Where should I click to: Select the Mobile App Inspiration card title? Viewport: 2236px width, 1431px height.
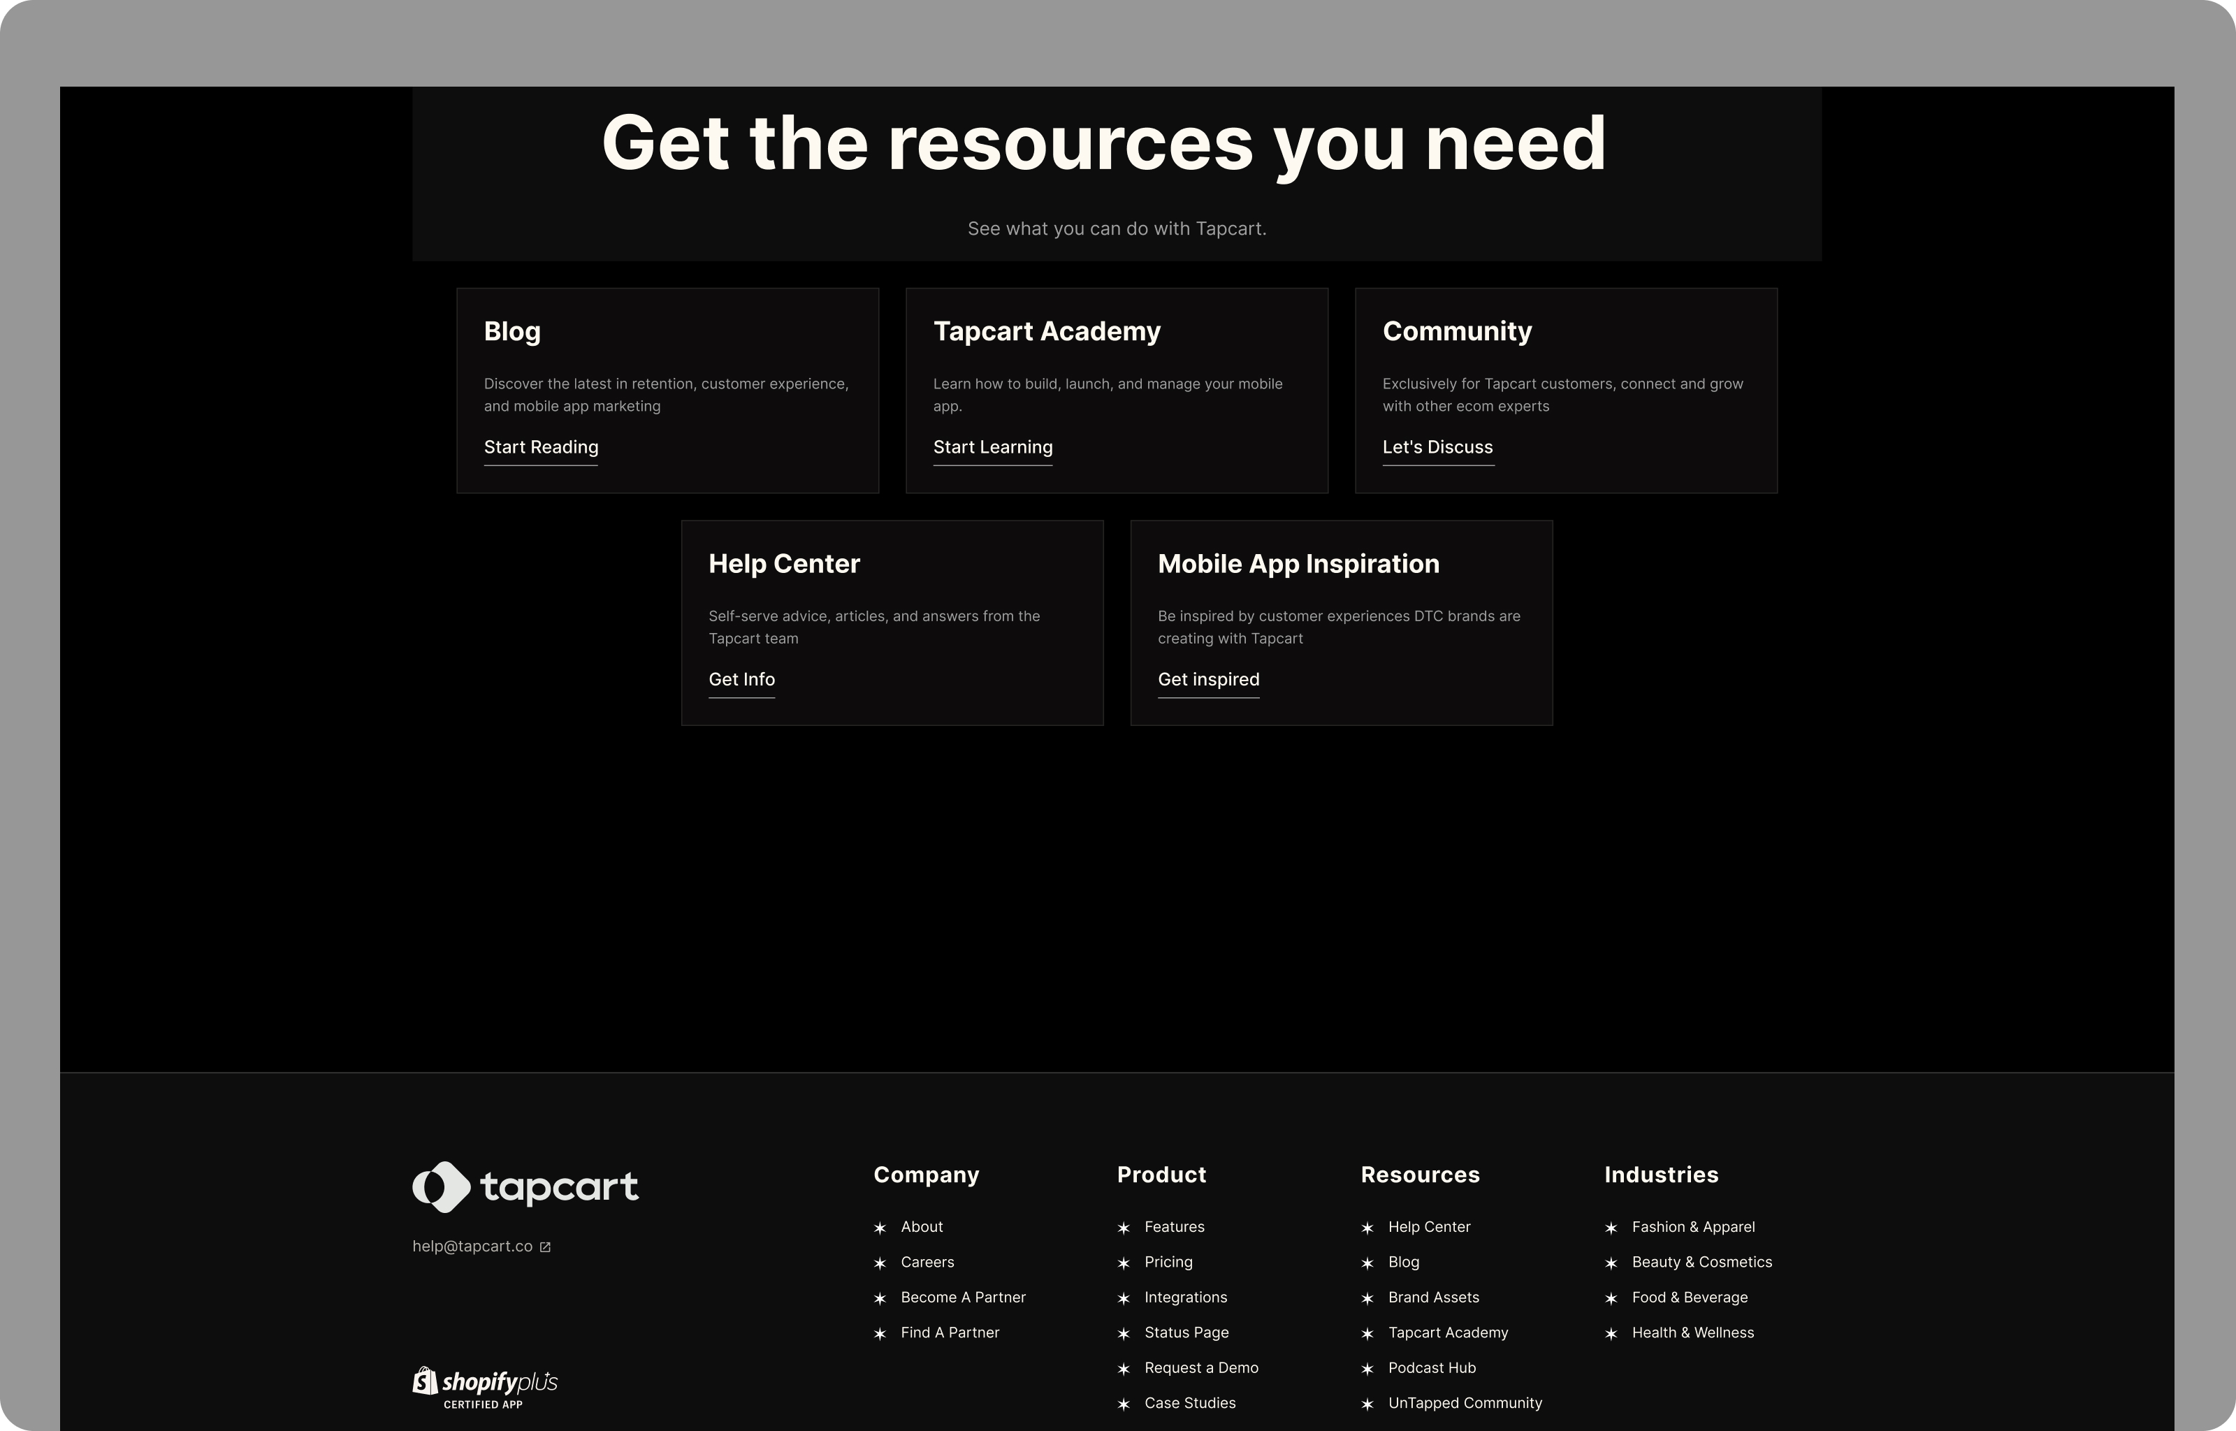1298,564
